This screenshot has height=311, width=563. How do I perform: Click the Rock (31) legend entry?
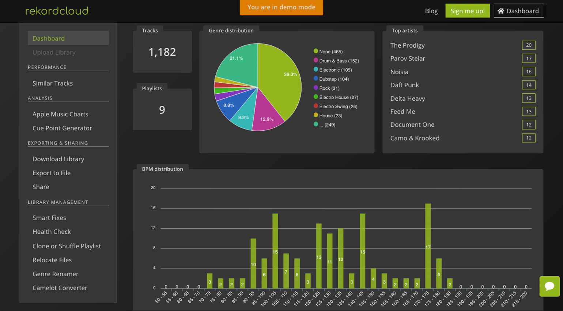point(326,88)
